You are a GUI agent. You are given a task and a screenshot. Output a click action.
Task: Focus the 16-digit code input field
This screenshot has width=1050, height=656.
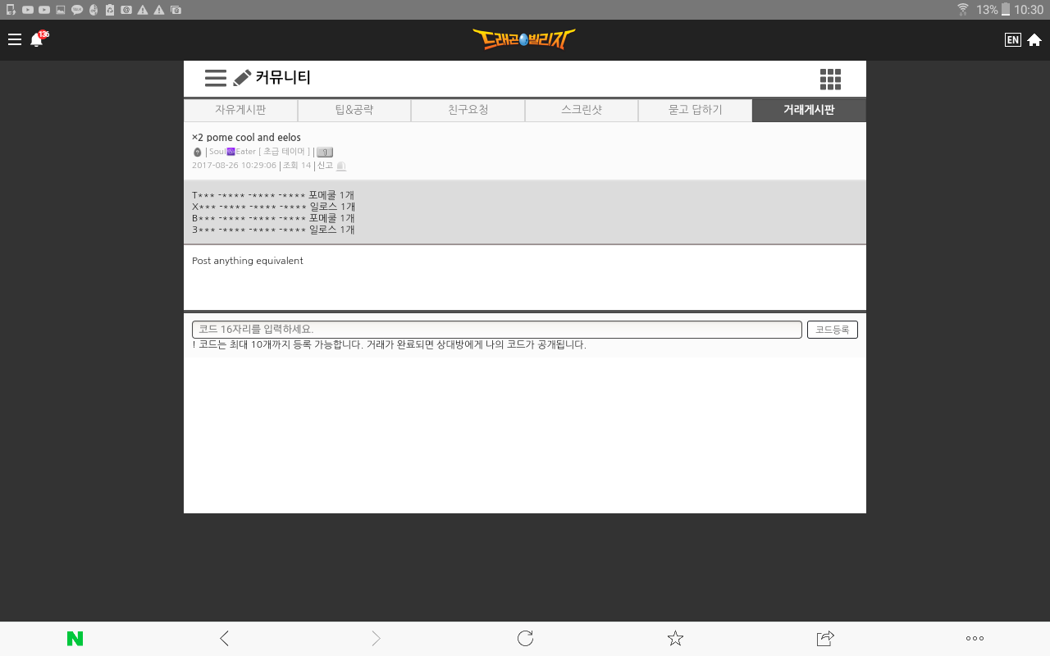[496, 330]
